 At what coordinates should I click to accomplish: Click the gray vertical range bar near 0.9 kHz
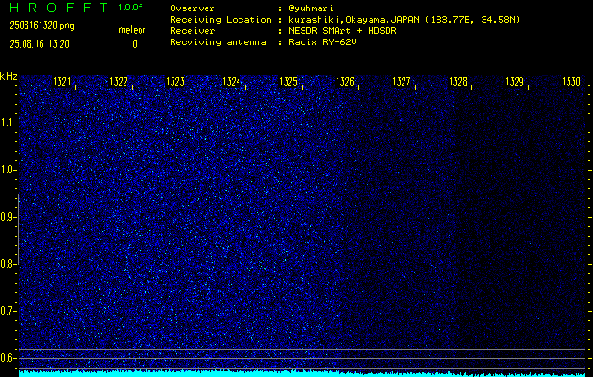click(19, 229)
